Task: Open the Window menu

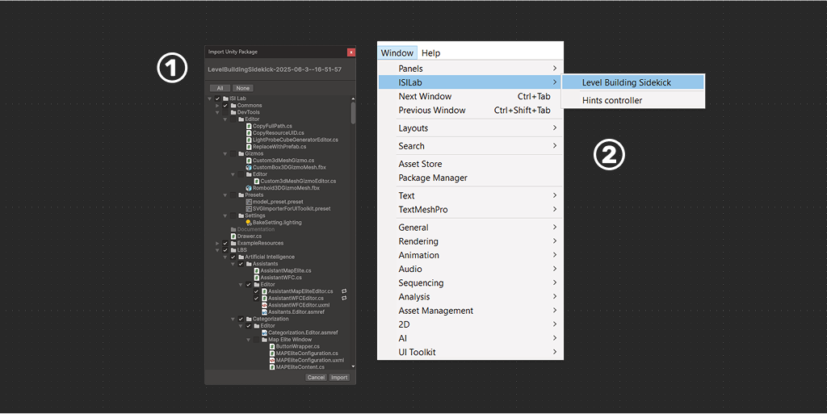Action: coord(397,52)
